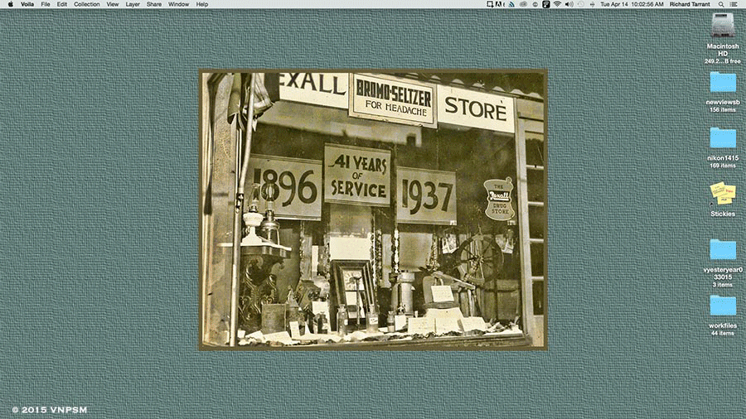Open the Share menu
This screenshot has height=419, width=746.
153,4
